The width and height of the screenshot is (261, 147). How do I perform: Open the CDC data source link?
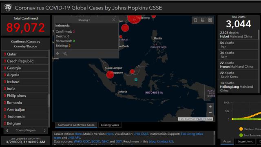coord(86,142)
